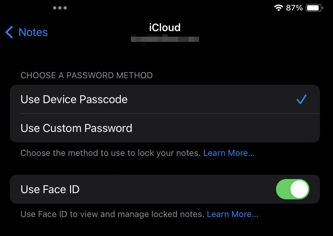Tap the Use Face ID label
Screen dimensions: 333x236
[50, 189]
